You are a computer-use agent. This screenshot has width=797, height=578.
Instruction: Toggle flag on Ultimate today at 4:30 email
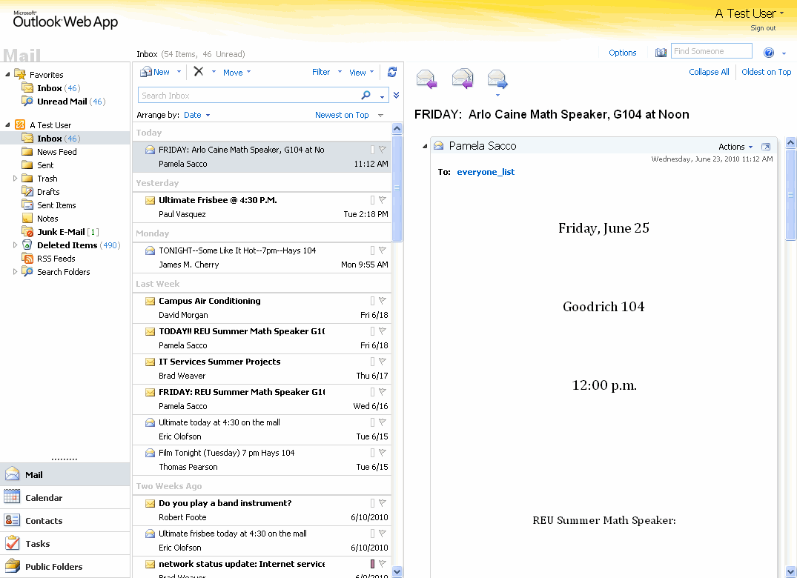[383, 422]
